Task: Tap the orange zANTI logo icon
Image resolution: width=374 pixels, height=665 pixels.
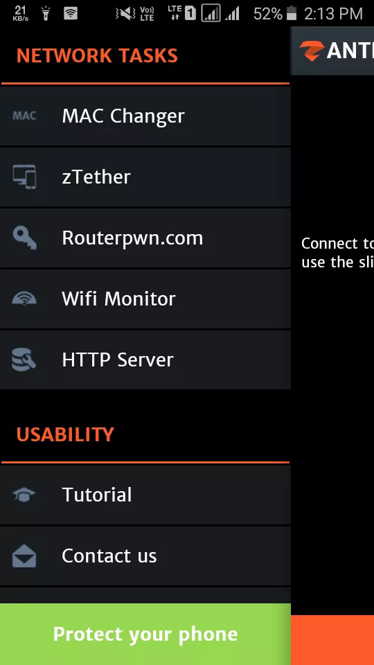Action: [x=312, y=51]
